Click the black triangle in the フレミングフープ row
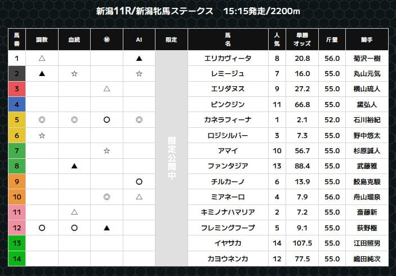Image resolution: width=396 pixels, height=276 pixels. coord(106,228)
